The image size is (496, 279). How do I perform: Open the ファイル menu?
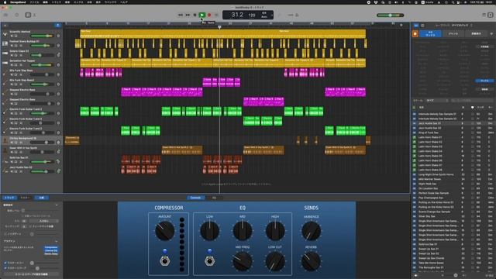tap(34, 2)
